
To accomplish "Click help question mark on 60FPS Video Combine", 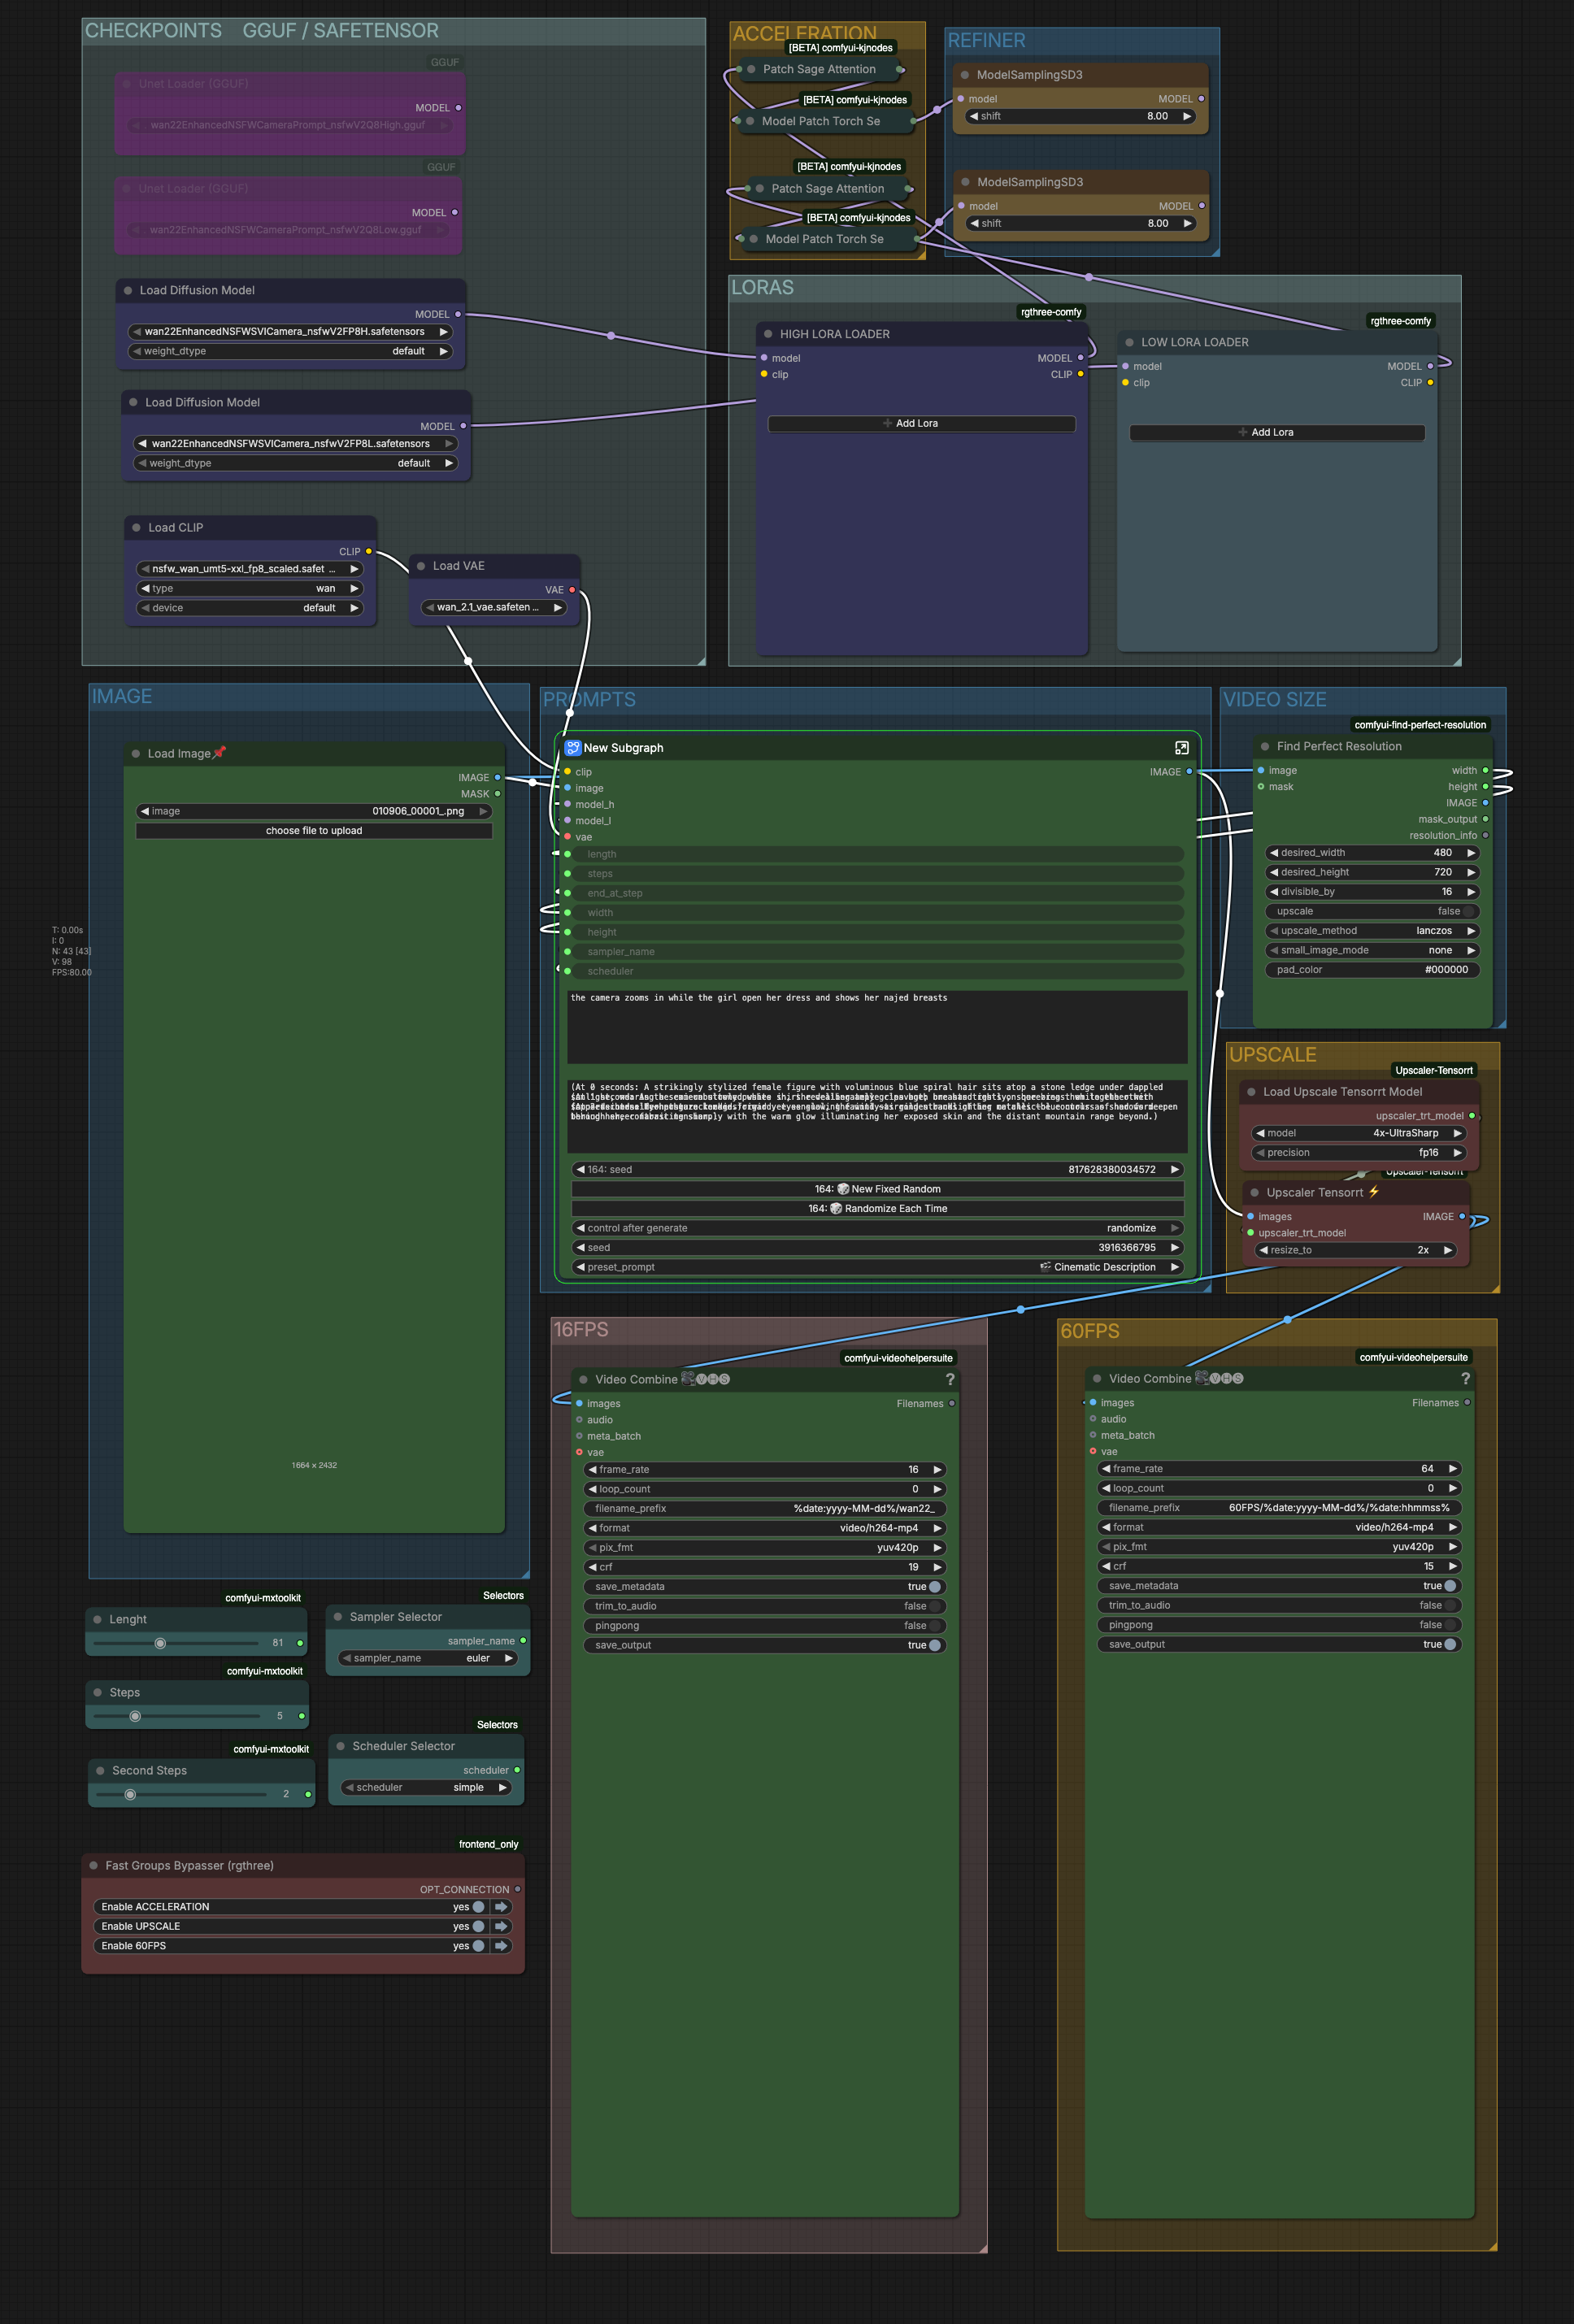I will click(x=1465, y=1378).
